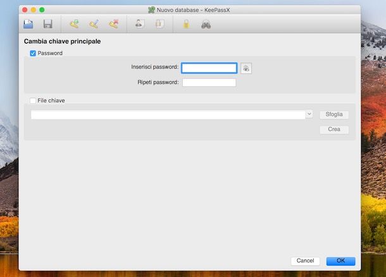Click the Cambia chiave principale heading
This screenshot has height=277, width=386.
(62, 41)
